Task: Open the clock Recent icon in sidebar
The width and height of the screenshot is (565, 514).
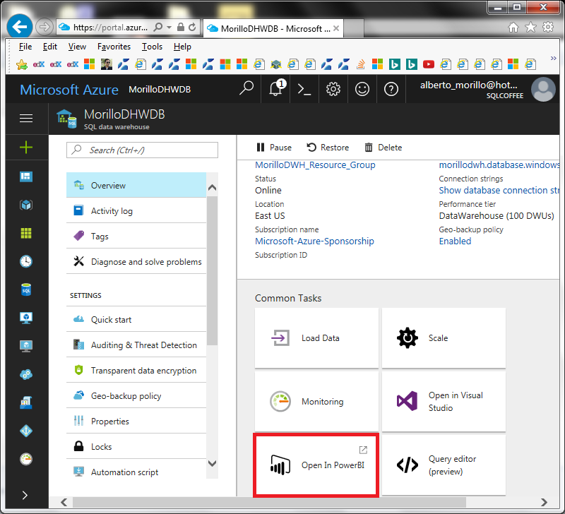Action: click(x=26, y=261)
